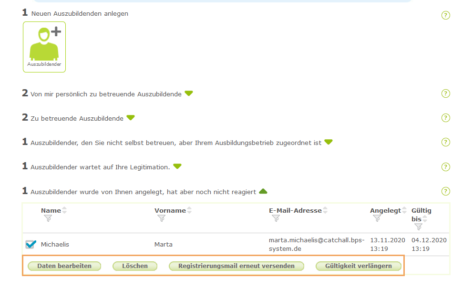Click the 'Angelegt' column header

pos(385,210)
